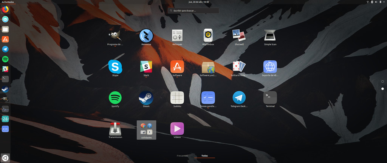Screen dimensions: 387x163
Task: Launch Slack from the app grid
Action: pos(146,67)
